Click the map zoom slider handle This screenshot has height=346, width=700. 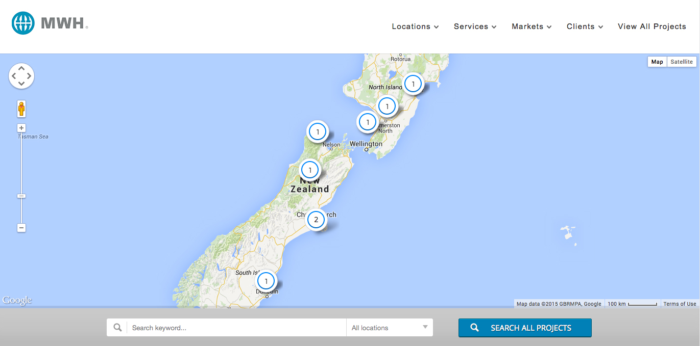[21, 196]
